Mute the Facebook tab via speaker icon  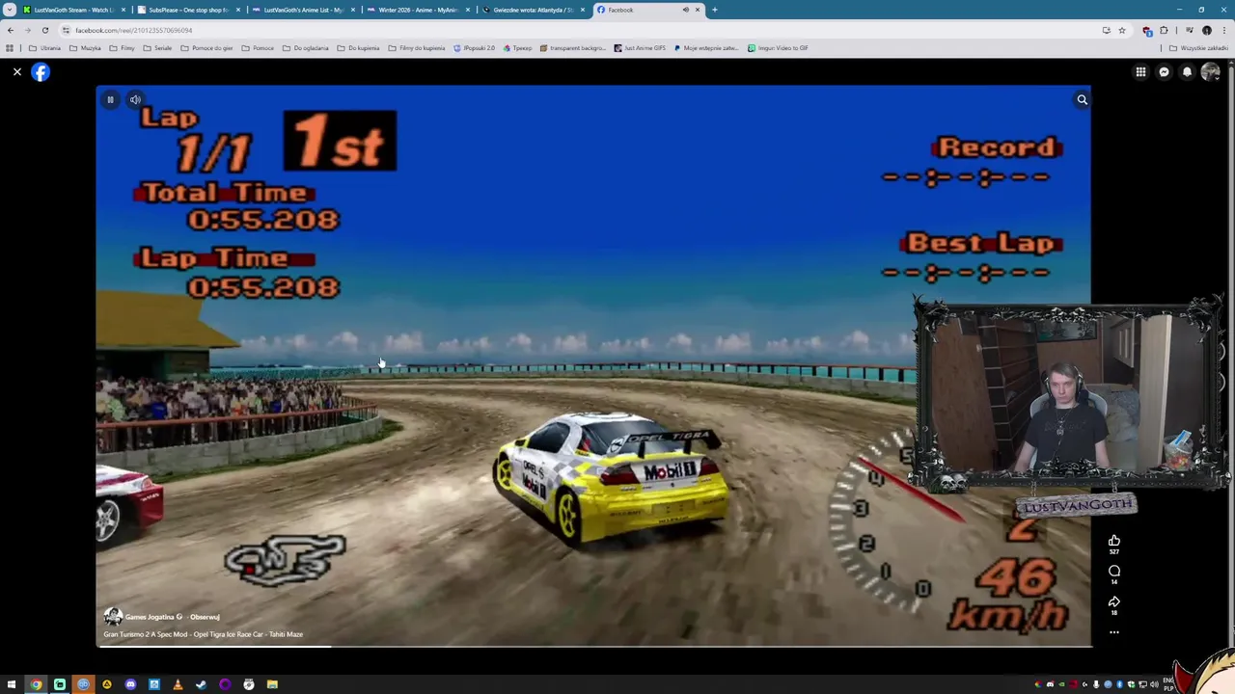[x=686, y=10]
